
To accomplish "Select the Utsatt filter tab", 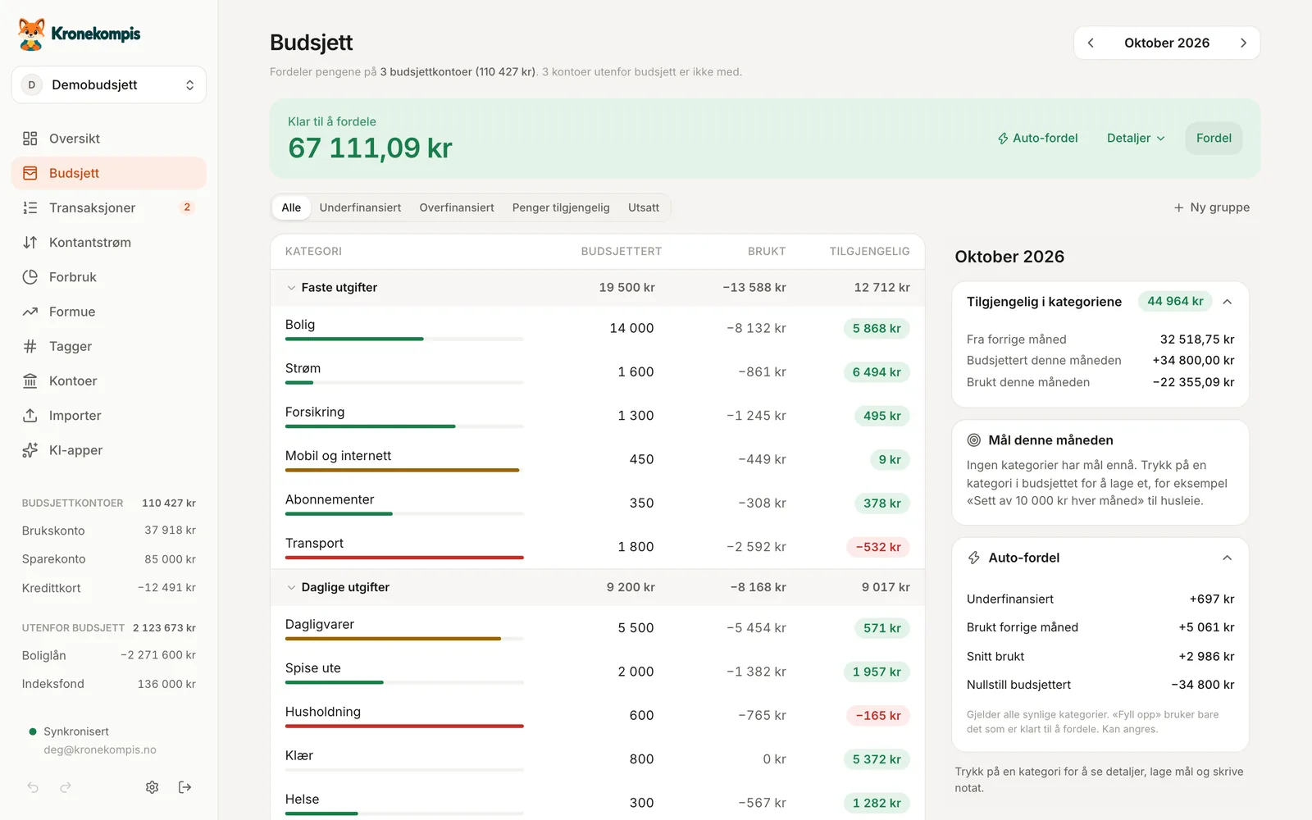I will pyautogui.click(x=644, y=207).
